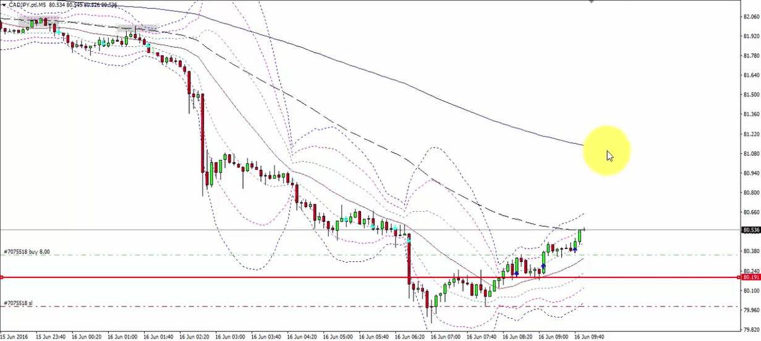Click the 81.500 price scale value
761x341 pixels.
[x=751, y=95]
